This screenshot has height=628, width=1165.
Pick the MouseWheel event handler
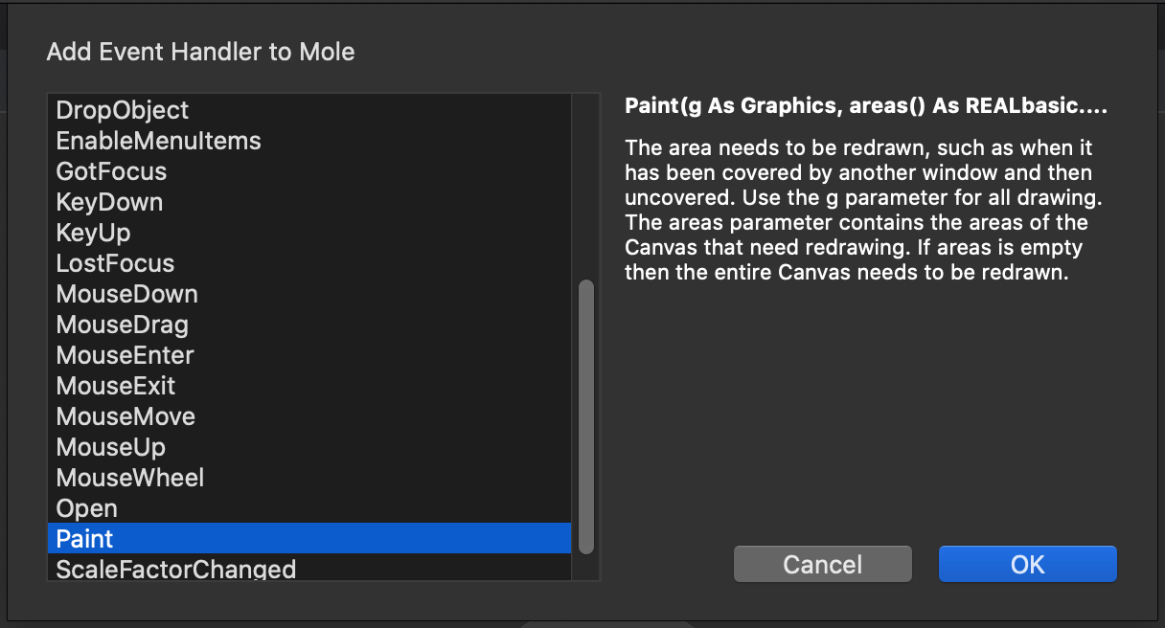pyautogui.click(x=309, y=478)
